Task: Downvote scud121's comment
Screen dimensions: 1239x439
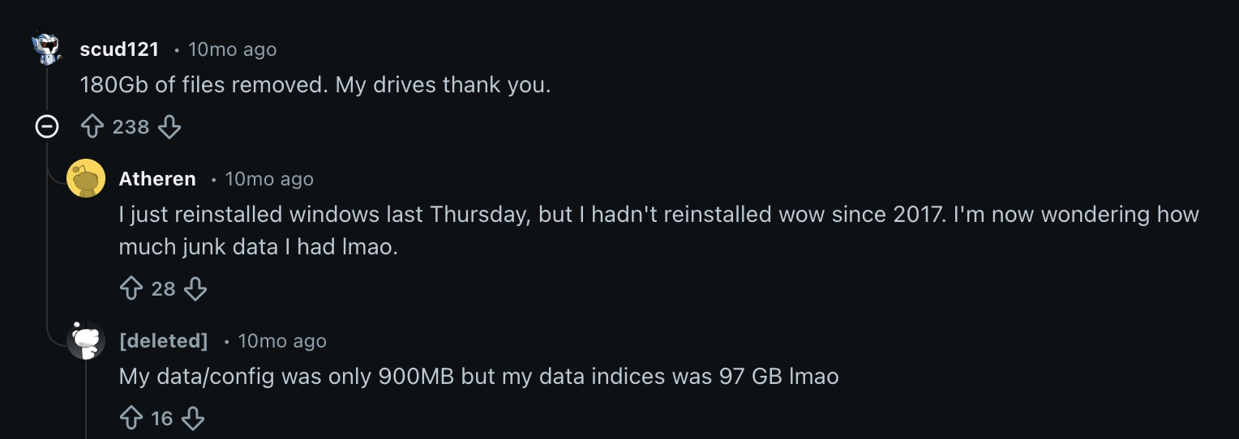Action: pyautogui.click(x=169, y=127)
